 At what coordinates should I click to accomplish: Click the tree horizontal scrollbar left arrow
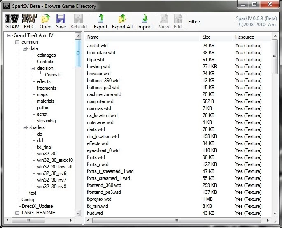pyautogui.click(x=7, y=220)
